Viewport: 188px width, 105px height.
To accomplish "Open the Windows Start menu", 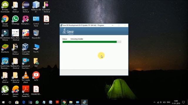I will point(3,102).
